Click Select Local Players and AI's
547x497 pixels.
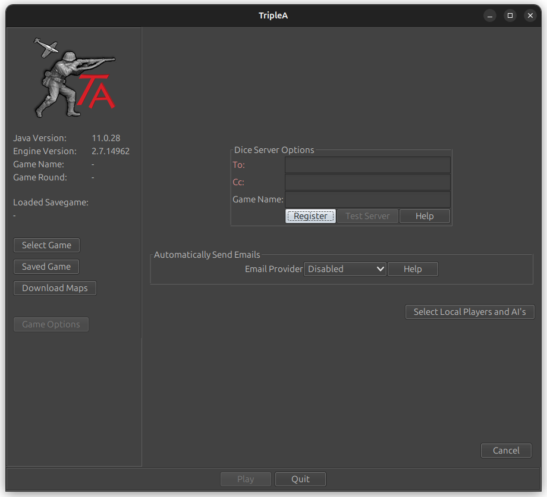click(x=469, y=311)
